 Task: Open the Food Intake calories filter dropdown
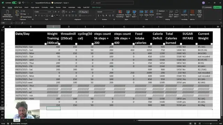point(151,44)
